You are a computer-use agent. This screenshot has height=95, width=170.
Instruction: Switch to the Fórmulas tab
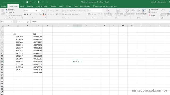point(53,6)
